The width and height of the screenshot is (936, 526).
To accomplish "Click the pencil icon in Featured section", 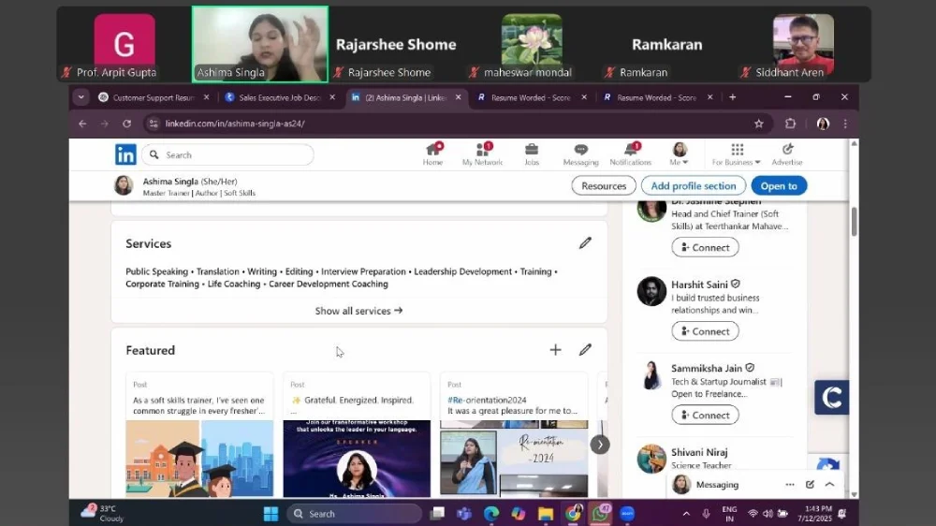I will pos(585,350).
